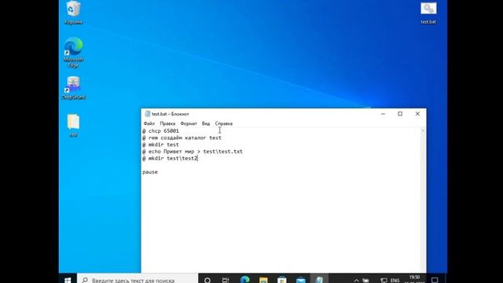Open the Windows Start menu
Viewport: 503px width, 283px height.
pos(68,280)
